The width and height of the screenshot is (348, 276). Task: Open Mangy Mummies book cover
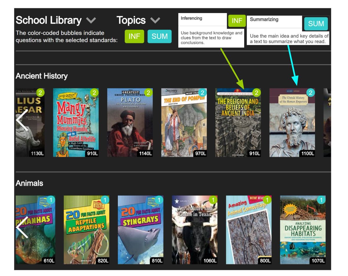[x=76, y=123]
